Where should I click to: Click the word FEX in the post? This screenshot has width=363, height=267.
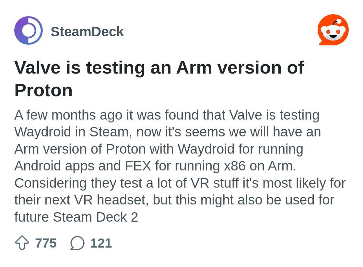(x=138, y=166)
